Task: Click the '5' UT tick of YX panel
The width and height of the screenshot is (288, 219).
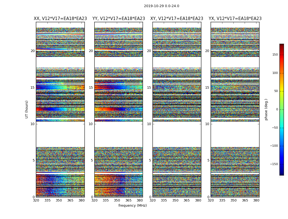Action: point(208,160)
